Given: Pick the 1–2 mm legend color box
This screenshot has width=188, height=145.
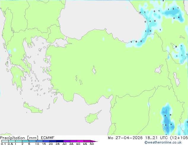Looking at the screenshot, I should point(19,141).
